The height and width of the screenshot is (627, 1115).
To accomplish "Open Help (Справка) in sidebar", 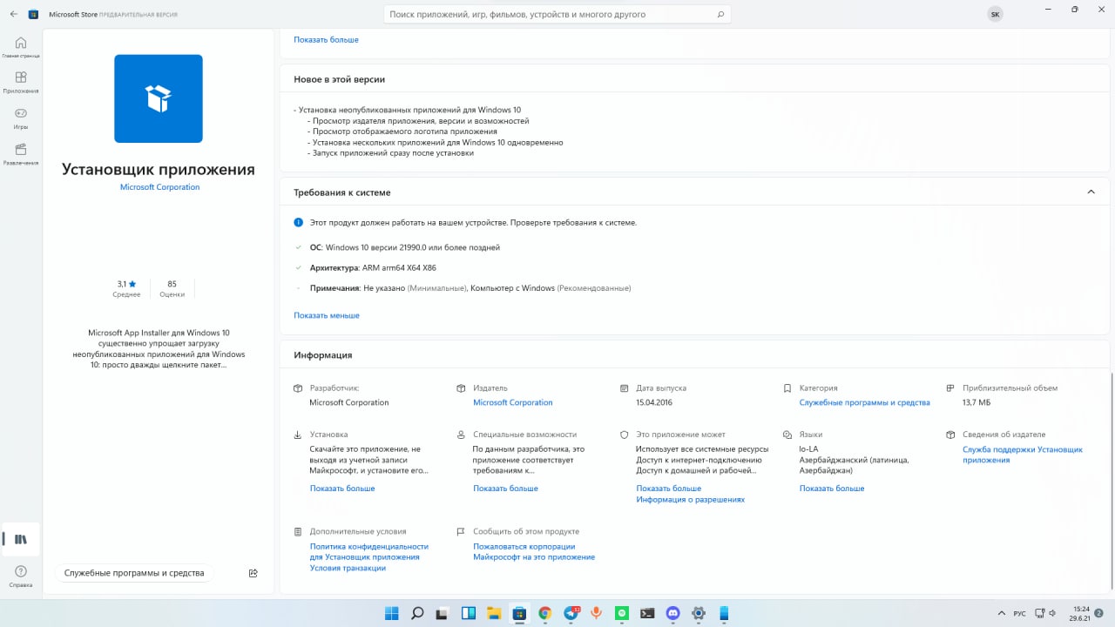I will [x=21, y=576].
